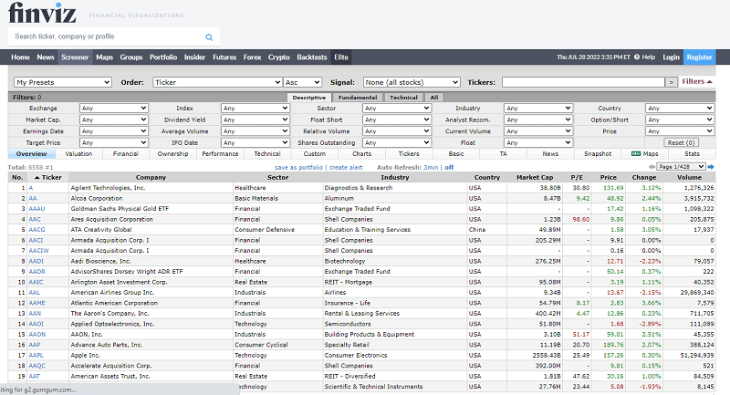This screenshot has width=730, height=395.
Task: Switch to the Snapshot view tab
Action: tap(598, 153)
